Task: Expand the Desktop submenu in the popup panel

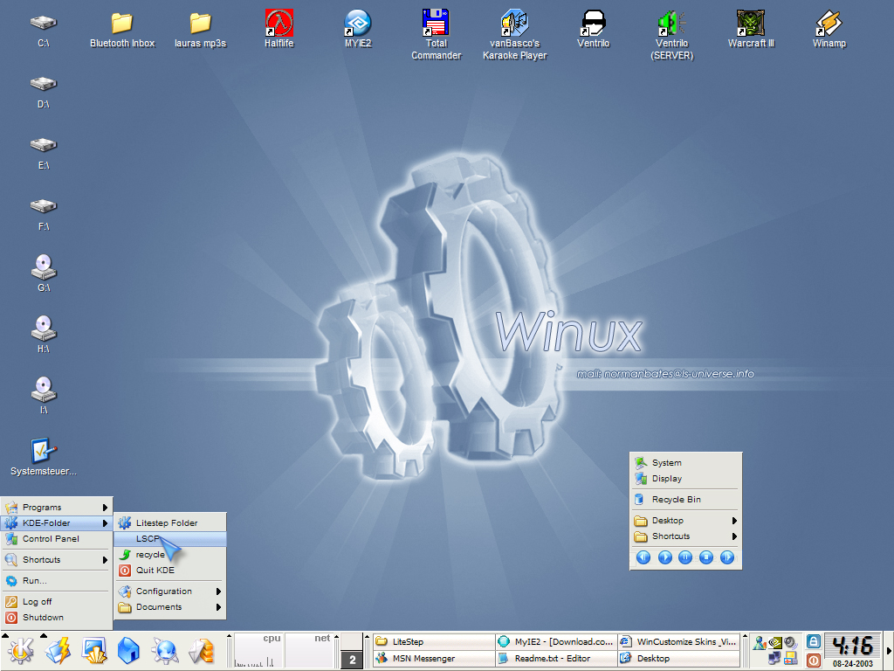Action: click(x=669, y=520)
